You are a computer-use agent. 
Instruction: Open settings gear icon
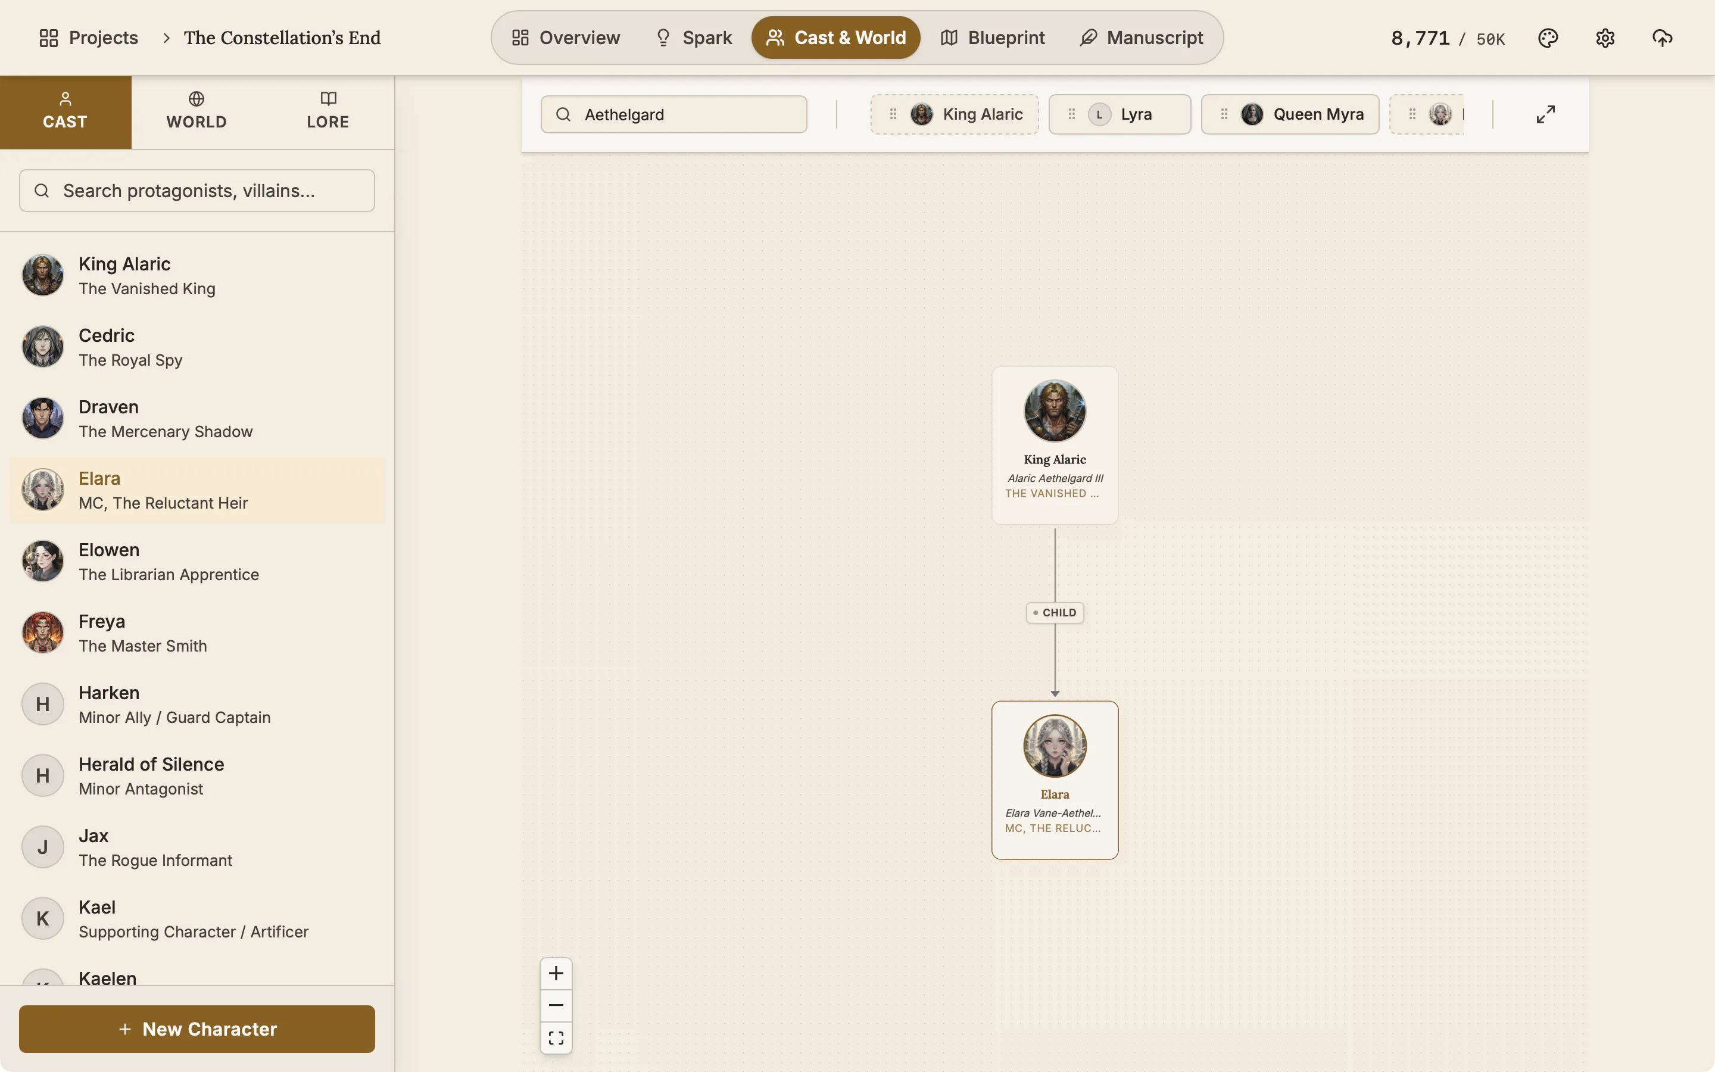point(1605,38)
